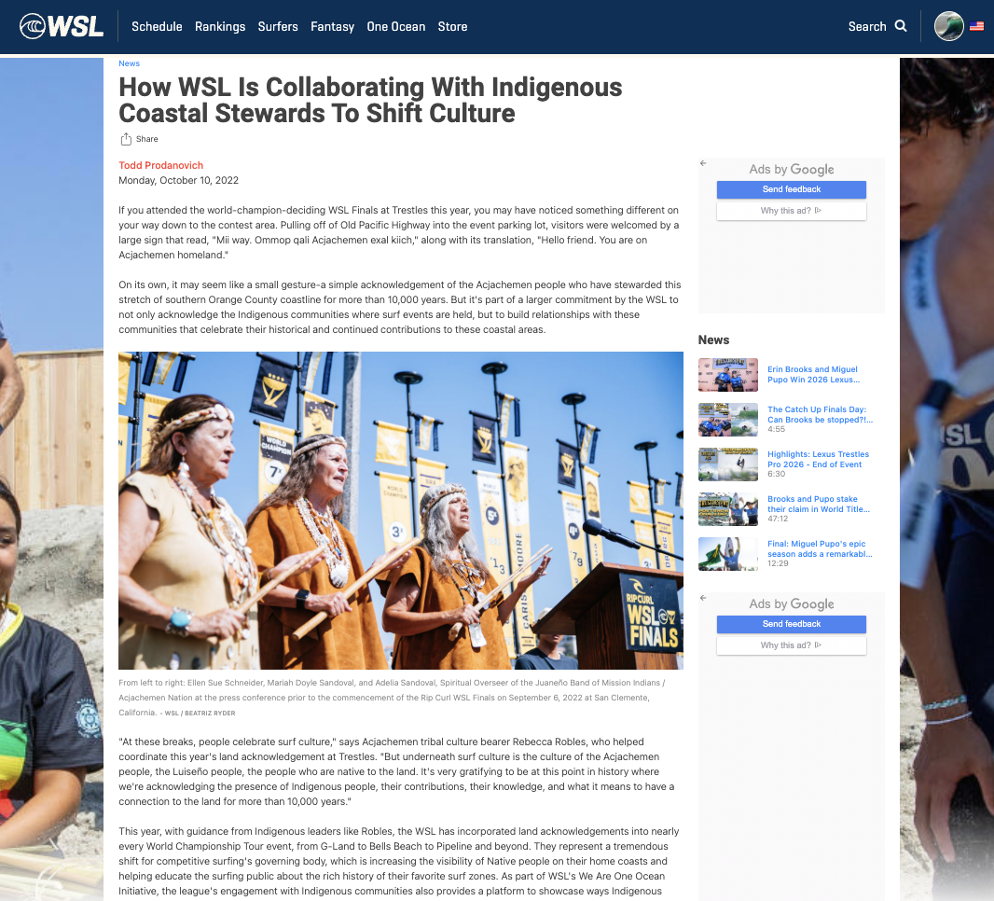
Task: Open The Catch Up Finals Day video
Action: pos(820,415)
